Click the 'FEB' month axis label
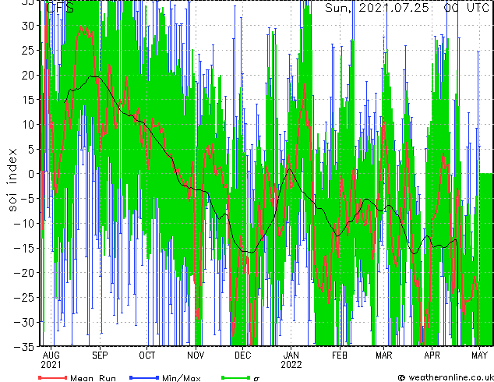Viewport: 494px width, 382px height. point(339,355)
